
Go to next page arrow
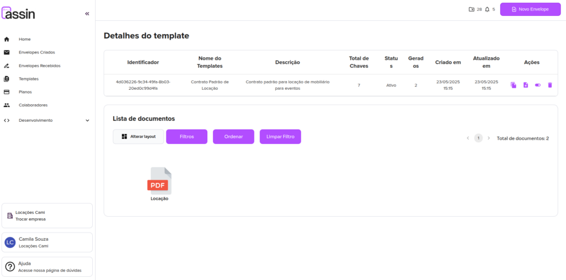point(489,138)
